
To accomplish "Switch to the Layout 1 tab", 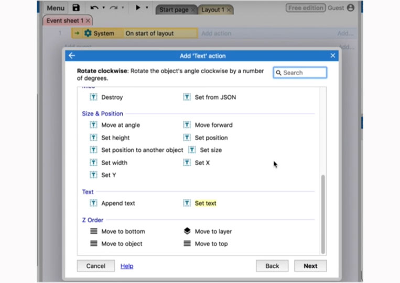I will pyautogui.click(x=213, y=9).
